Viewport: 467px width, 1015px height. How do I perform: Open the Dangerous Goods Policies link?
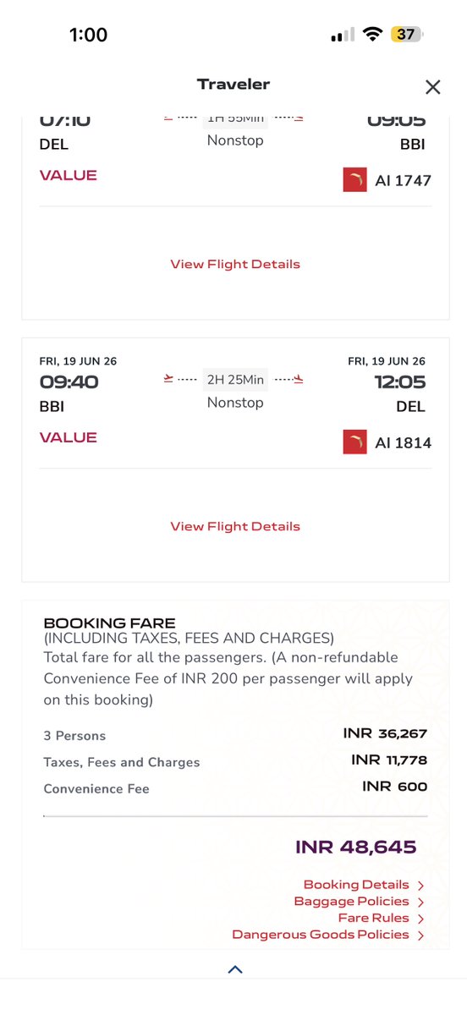coord(321,935)
